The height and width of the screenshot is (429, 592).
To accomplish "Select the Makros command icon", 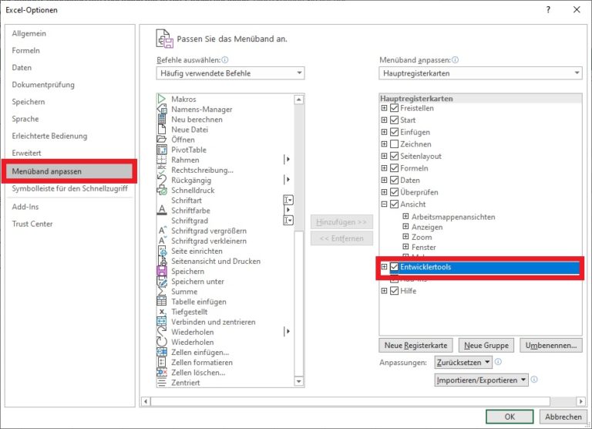I will click(x=162, y=99).
